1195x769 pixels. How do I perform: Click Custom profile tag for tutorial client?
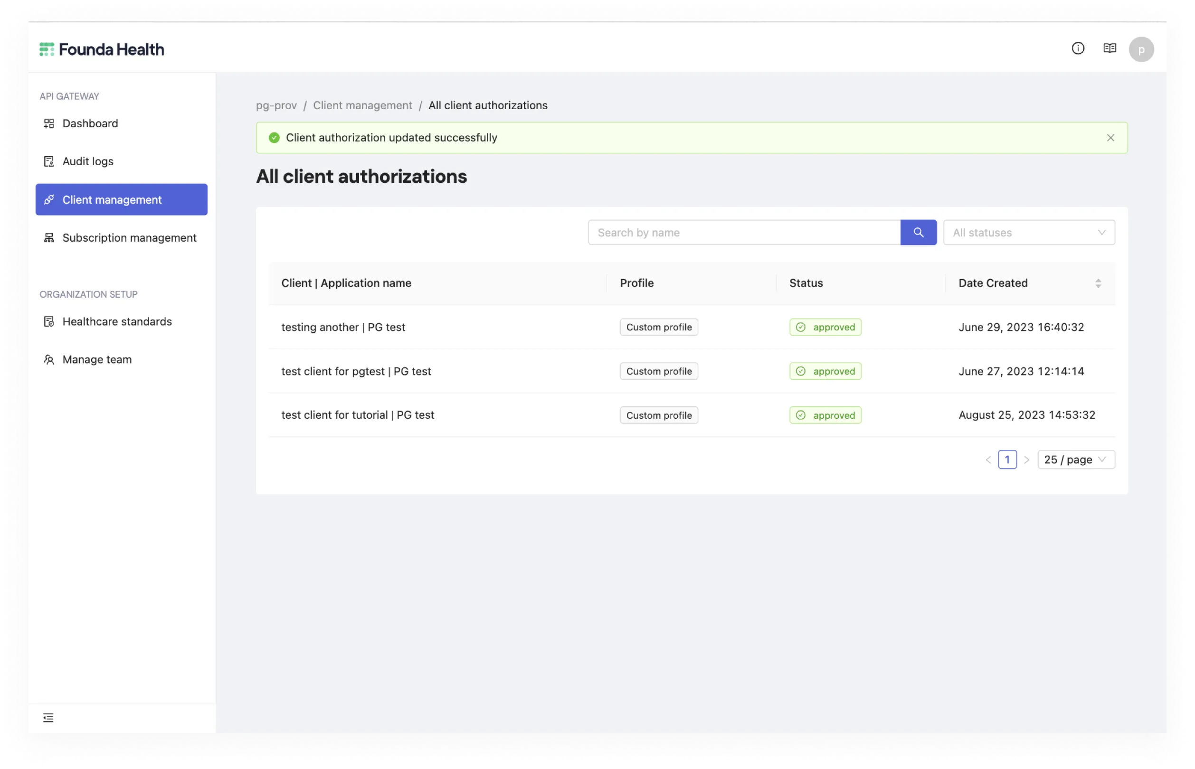click(658, 415)
